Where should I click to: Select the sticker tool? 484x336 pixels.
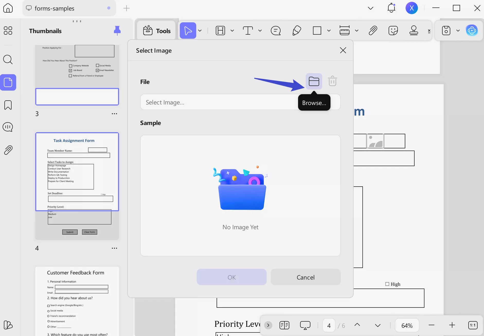click(393, 31)
